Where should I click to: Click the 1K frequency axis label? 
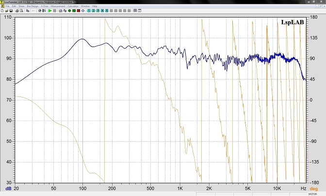[x=180, y=189]
